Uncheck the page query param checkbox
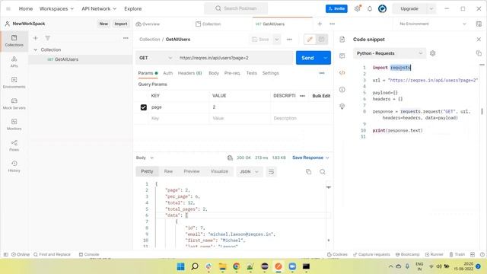The image size is (487, 274). (x=144, y=107)
